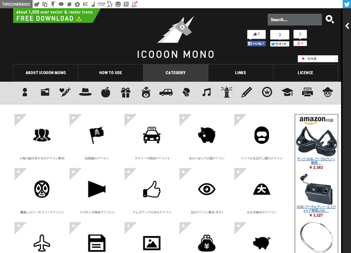
Task: Add the megaphone icon using its plus corner
Action: (x=74, y=172)
